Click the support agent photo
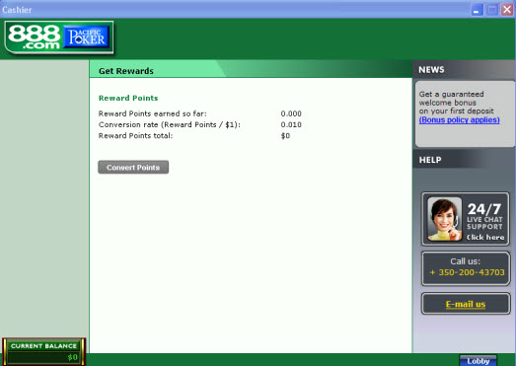516x366 pixels. click(444, 219)
